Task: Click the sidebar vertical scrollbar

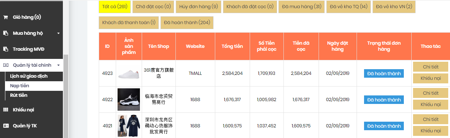Action: [65, 96]
